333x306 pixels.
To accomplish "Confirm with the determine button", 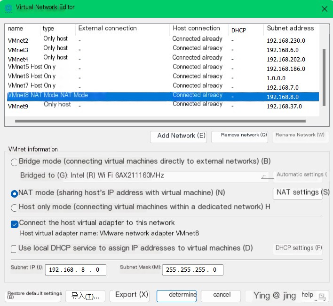I will (x=176, y=296).
